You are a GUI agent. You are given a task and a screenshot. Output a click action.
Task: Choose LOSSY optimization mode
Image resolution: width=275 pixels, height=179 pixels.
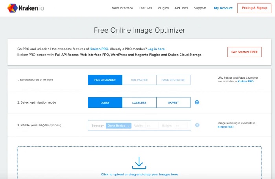coord(105,103)
